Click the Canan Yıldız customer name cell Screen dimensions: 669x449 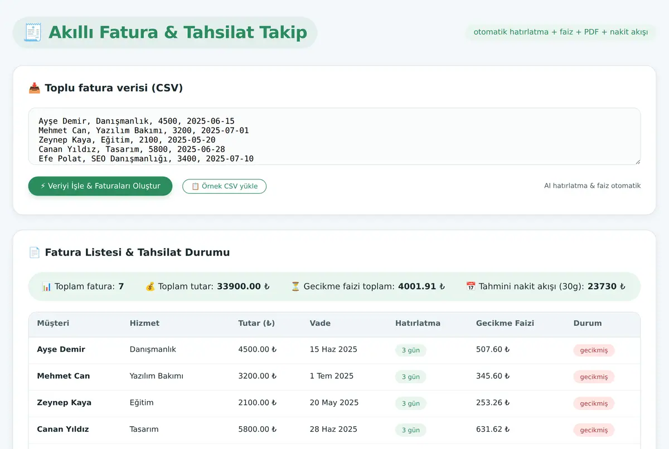(x=63, y=430)
